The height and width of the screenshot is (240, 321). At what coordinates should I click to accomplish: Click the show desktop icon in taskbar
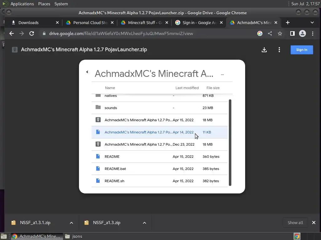(4, 236)
